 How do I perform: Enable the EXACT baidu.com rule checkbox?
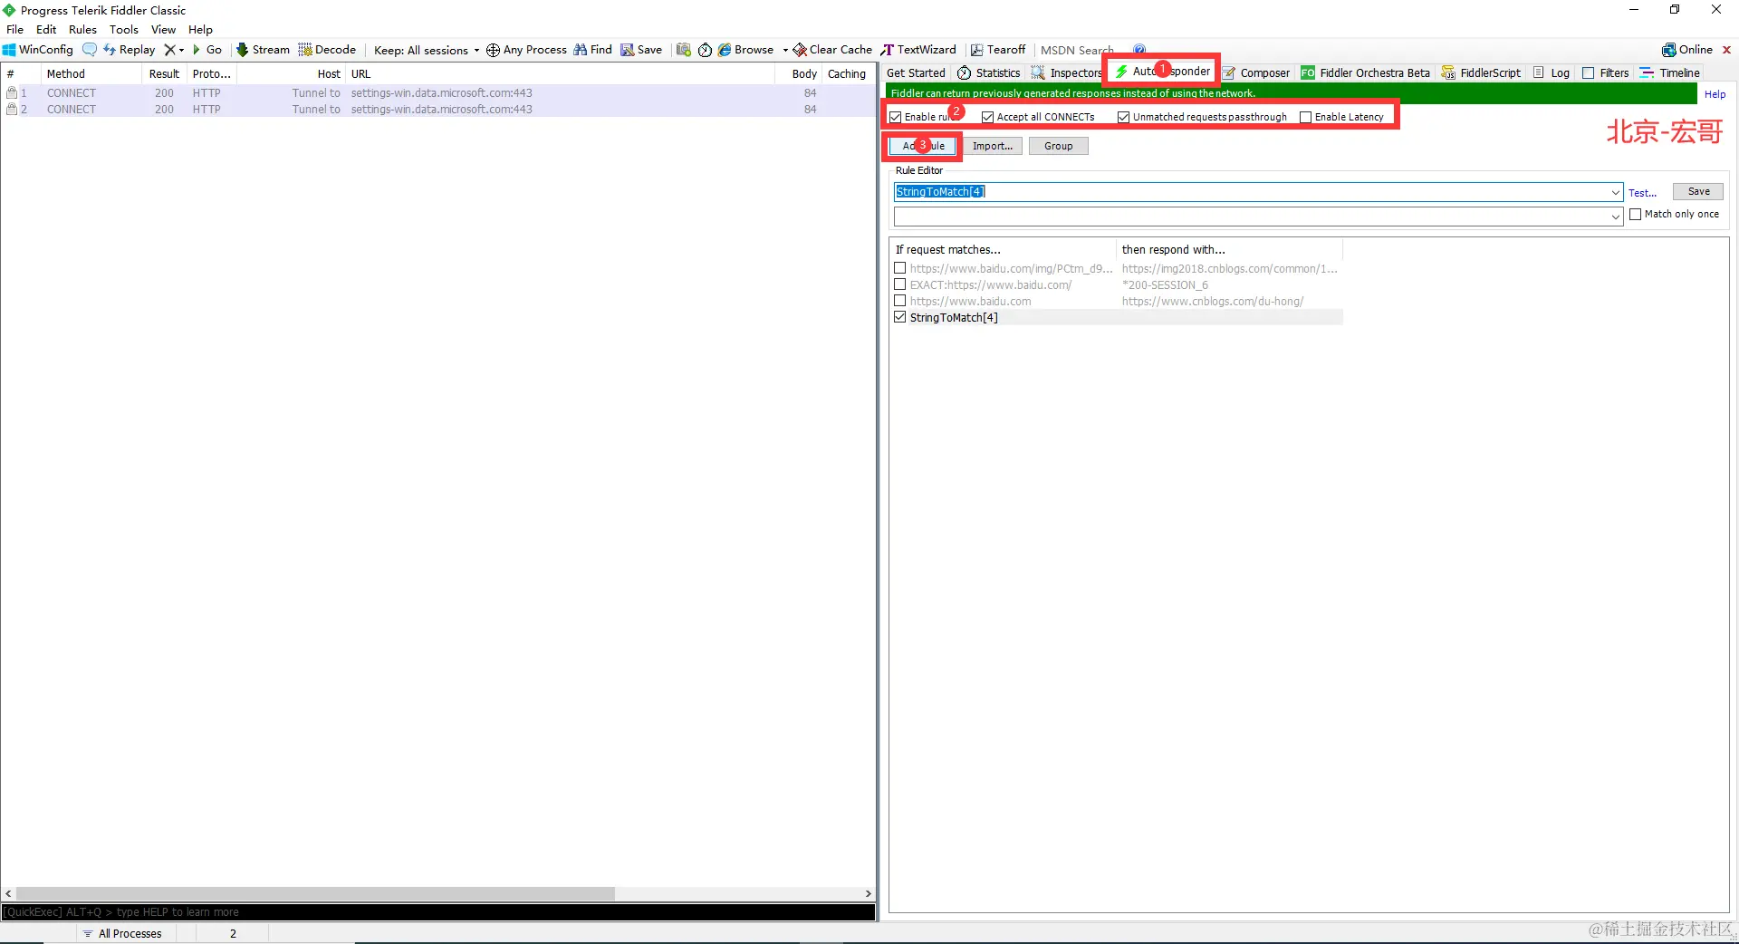(900, 284)
